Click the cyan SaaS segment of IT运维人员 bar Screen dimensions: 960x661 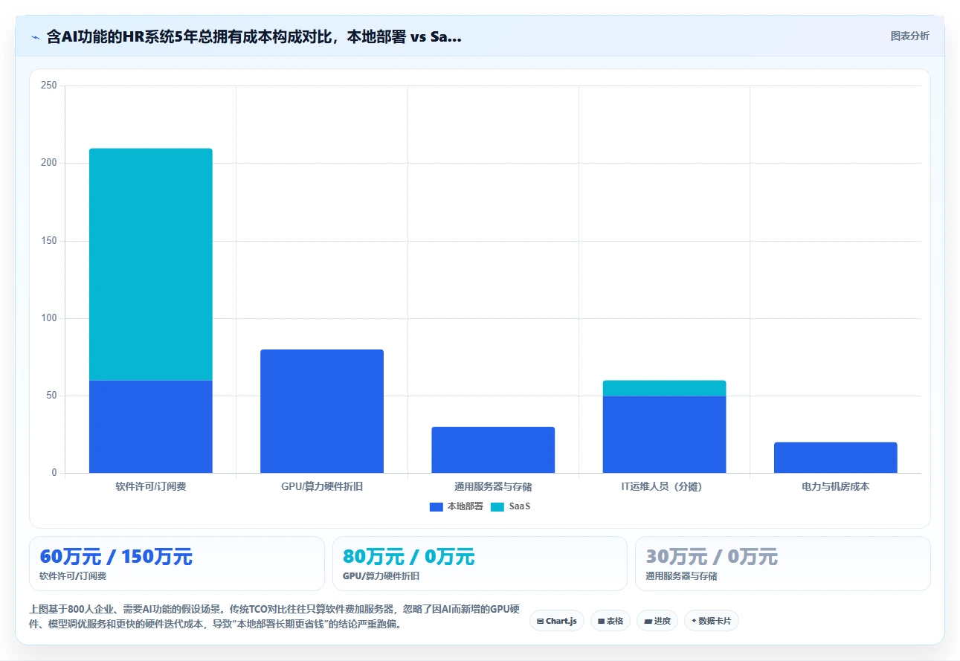(664, 388)
